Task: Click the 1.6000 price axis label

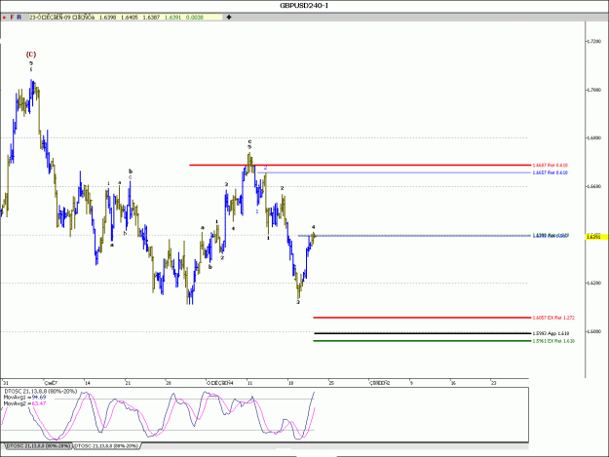Action: coord(593,331)
